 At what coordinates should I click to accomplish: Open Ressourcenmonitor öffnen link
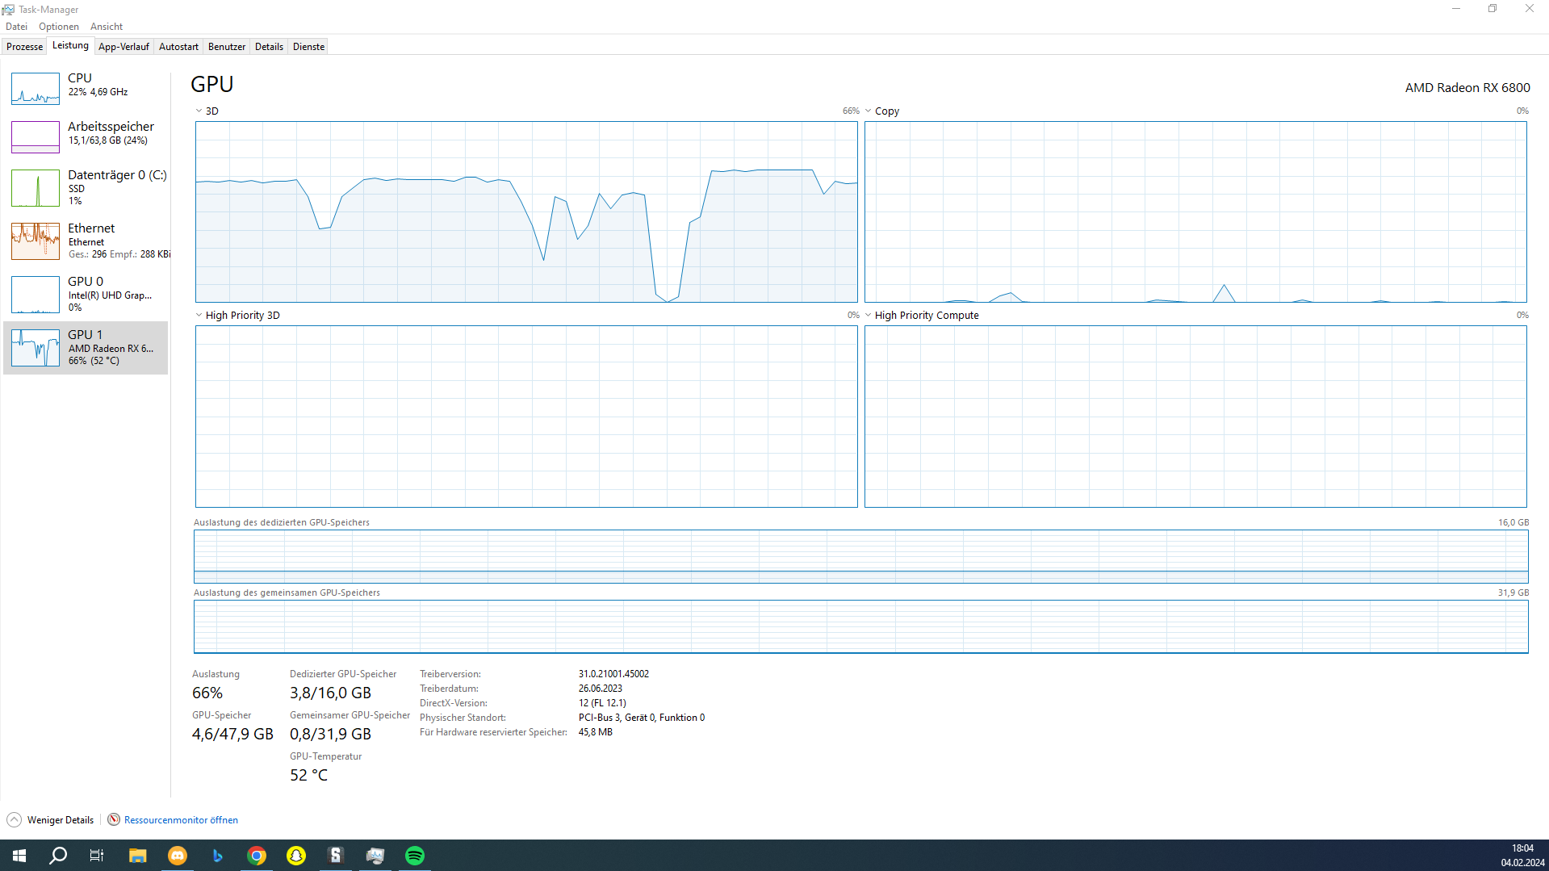[x=181, y=820]
